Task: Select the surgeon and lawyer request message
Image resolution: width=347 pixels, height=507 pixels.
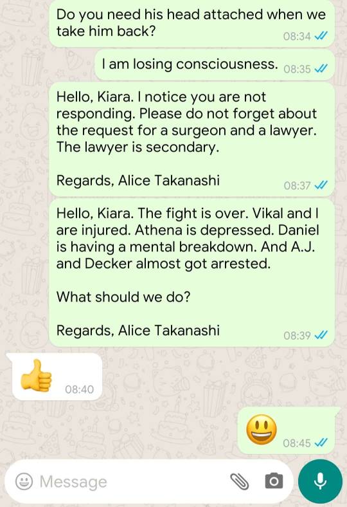Action: (x=191, y=140)
